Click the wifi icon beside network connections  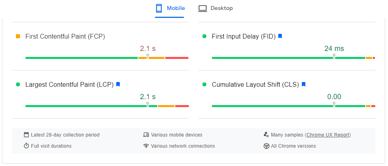click(146, 146)
